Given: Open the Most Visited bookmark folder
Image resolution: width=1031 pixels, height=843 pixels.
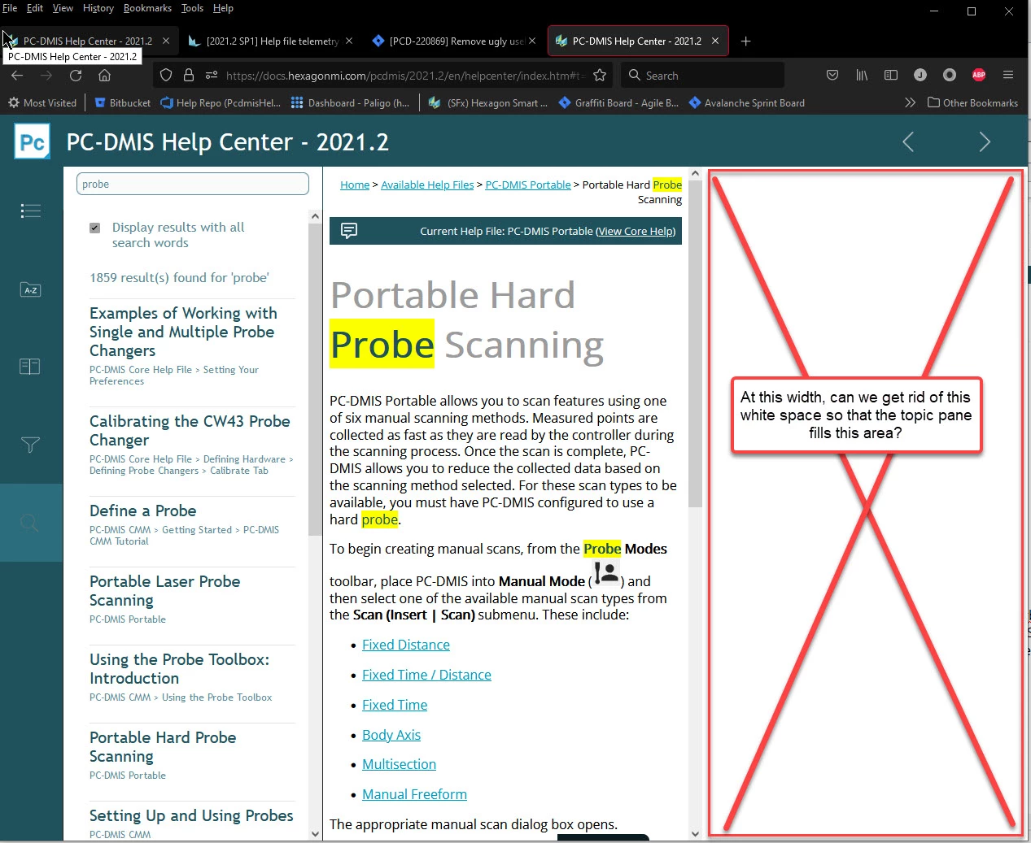Looking at the screenshot, I should pos(42,102).
